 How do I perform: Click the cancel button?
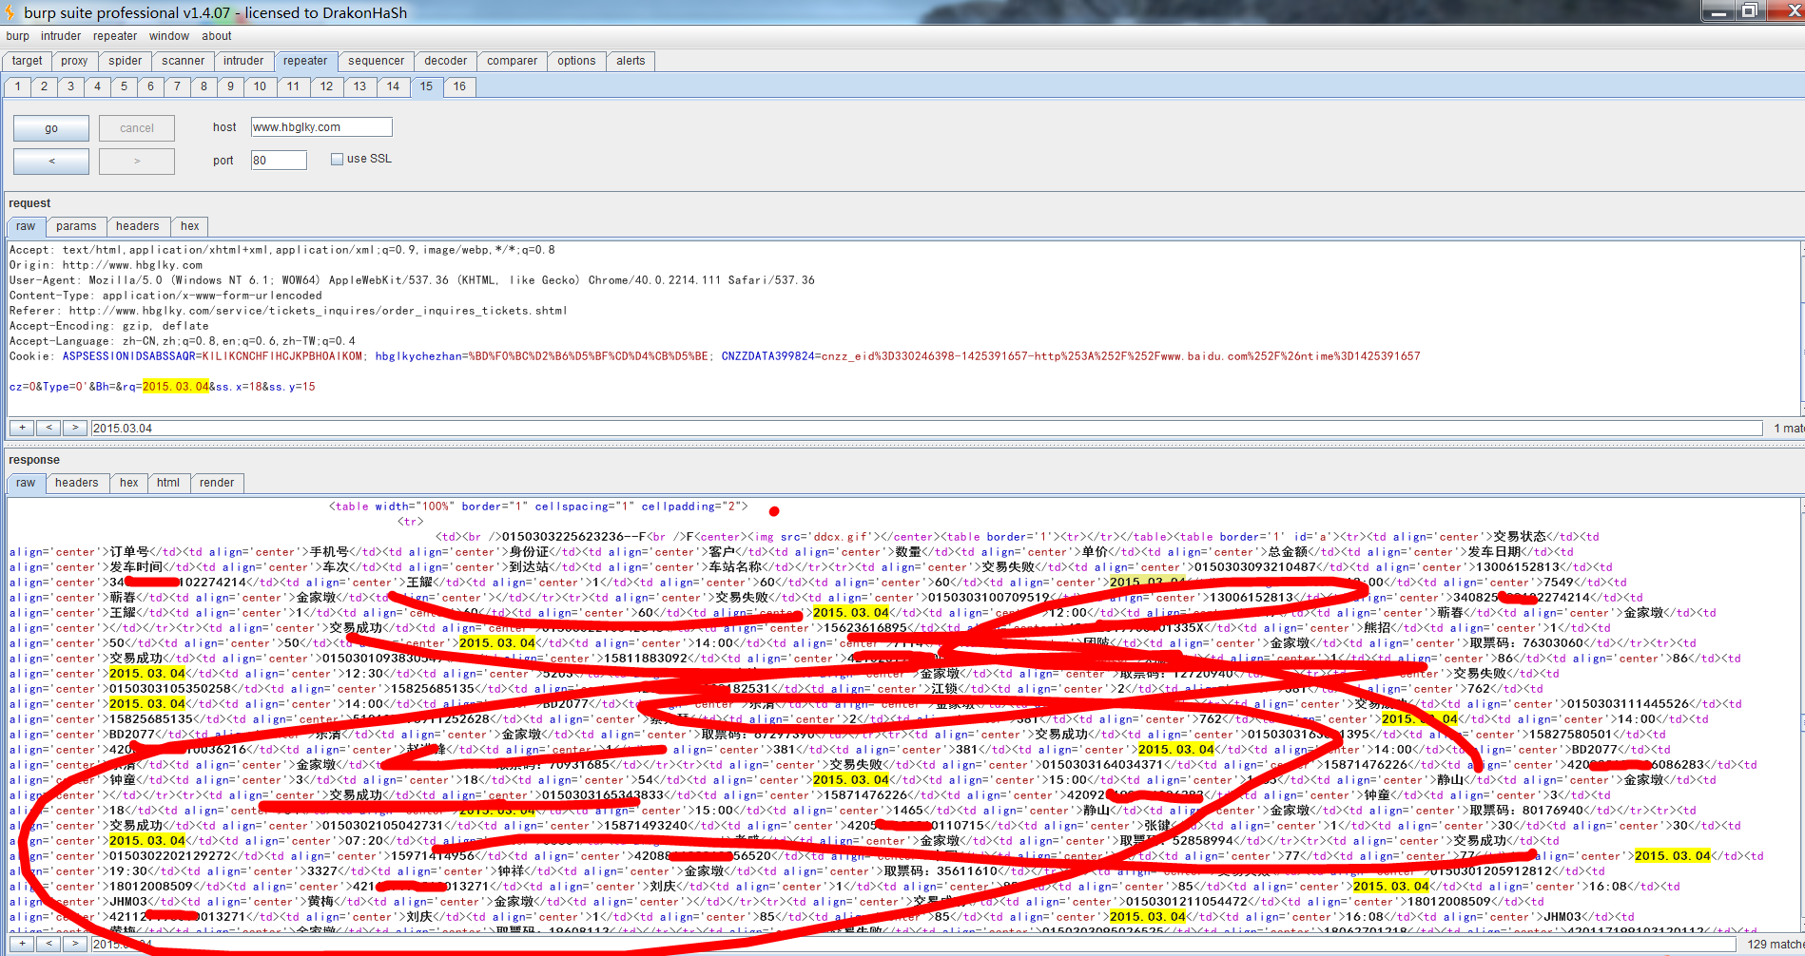coord(137,128)
